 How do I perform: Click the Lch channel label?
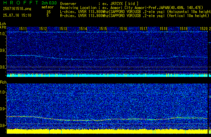click(x=3, y=24)
